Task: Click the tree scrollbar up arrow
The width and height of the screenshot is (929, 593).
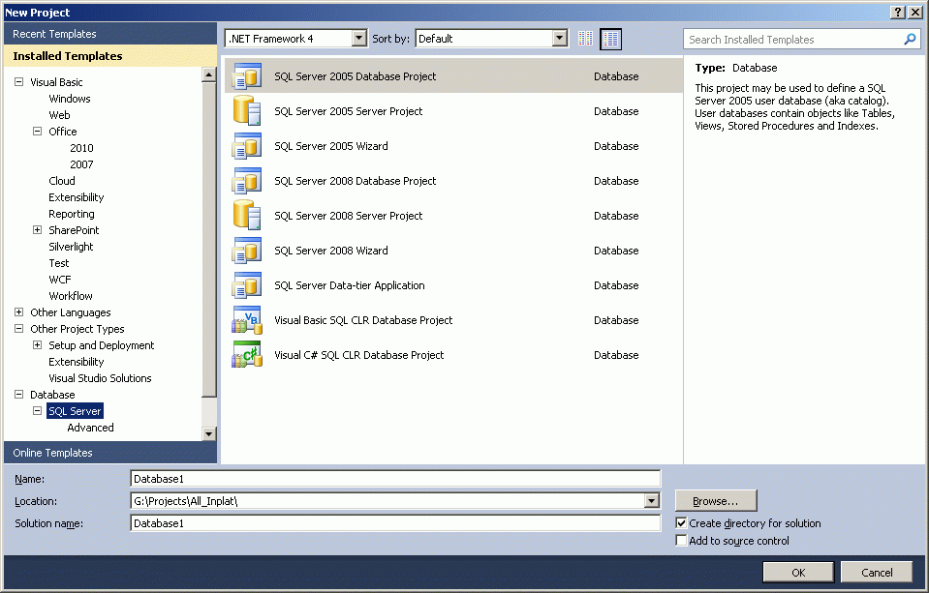Action: click(208, 74)
